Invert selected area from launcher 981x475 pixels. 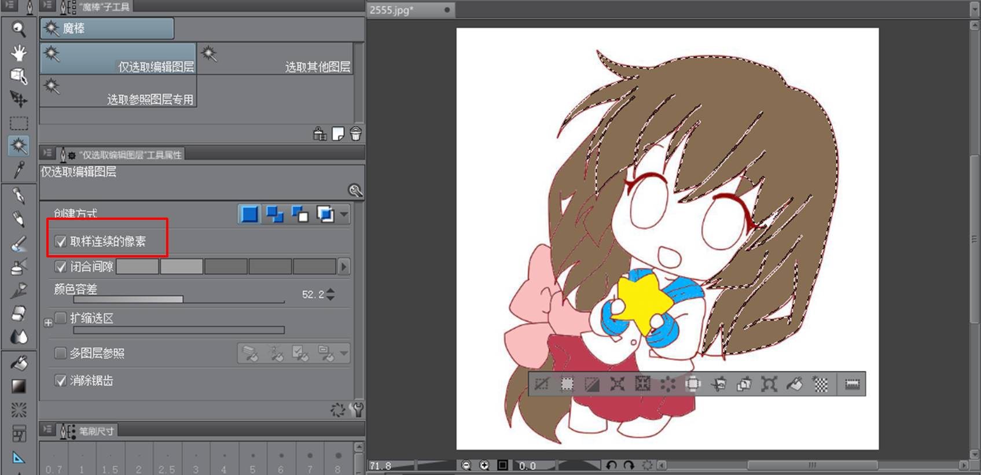pyautogui.click(x=592, y=384)
